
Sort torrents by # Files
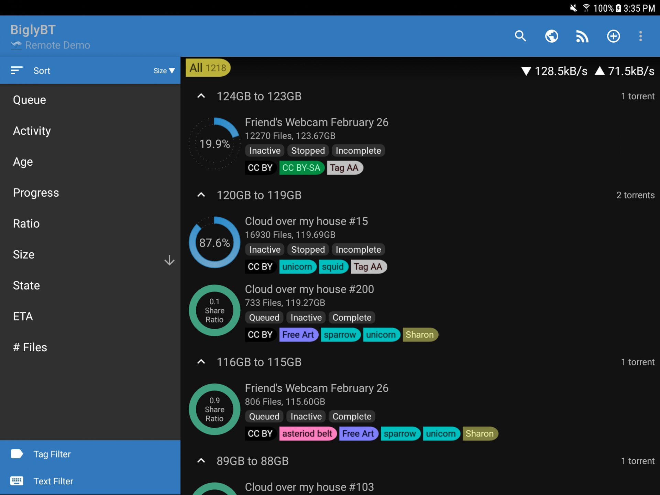30,347
